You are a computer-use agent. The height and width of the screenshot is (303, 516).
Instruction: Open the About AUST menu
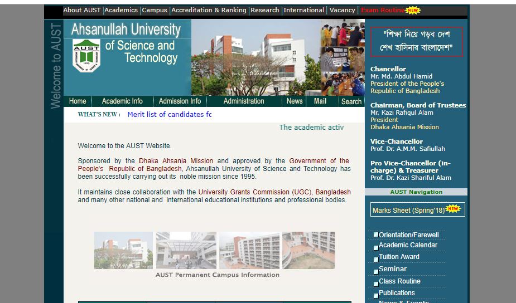coord(82,10)
